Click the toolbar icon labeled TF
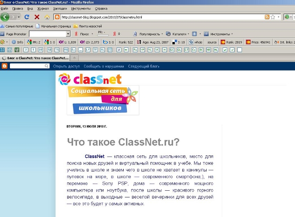Screen dimensions: 295x217 pos(95,50)
